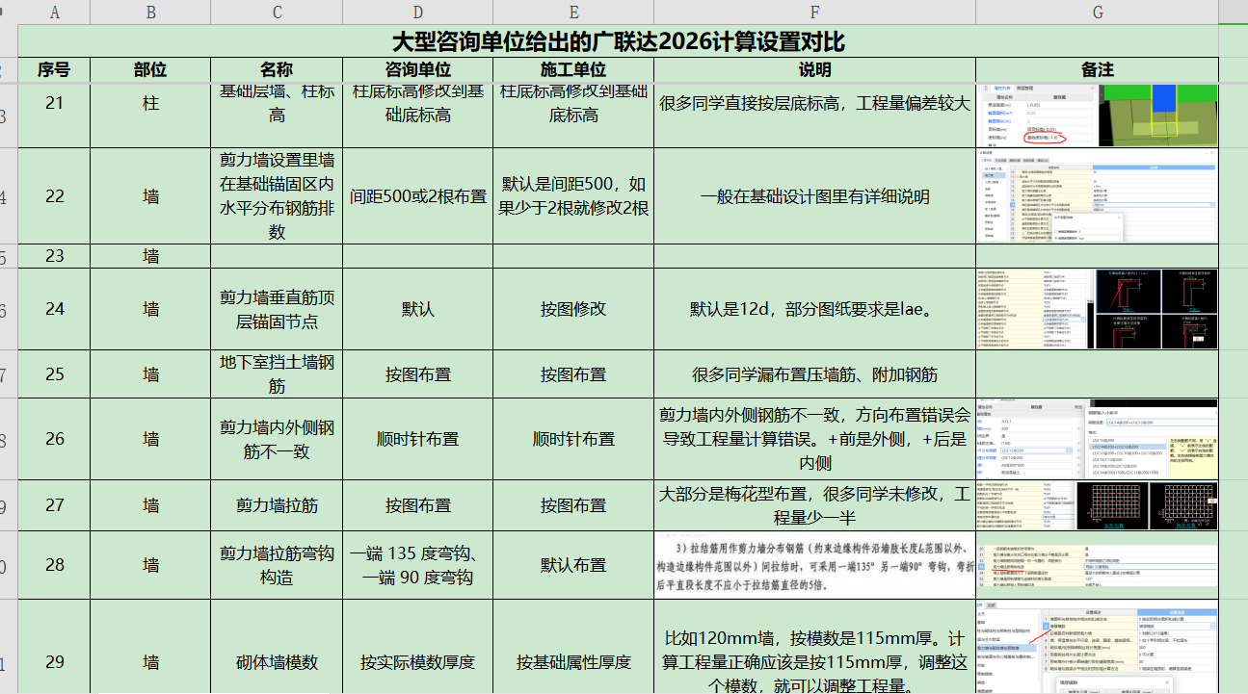Click the 序号 header cell

(x=54, y=70)
